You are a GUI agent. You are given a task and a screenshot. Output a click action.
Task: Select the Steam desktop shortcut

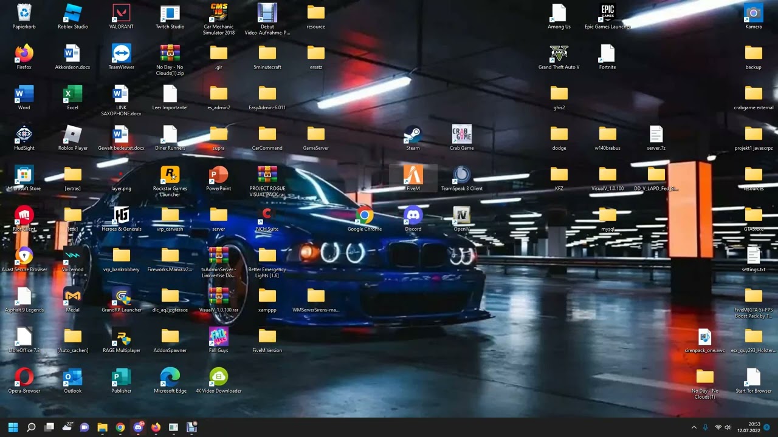click(x=413, y=138)
